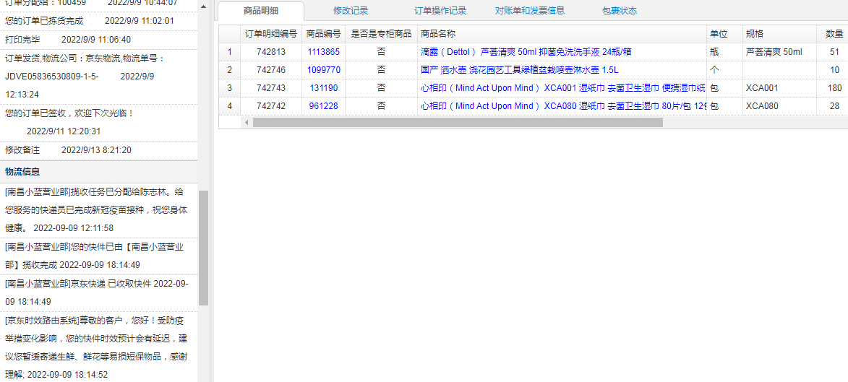Click the 单位 column header
Image resolution: width=848 pixels, height=382 pixels.
pyautogui.click(x=724, y=34)
